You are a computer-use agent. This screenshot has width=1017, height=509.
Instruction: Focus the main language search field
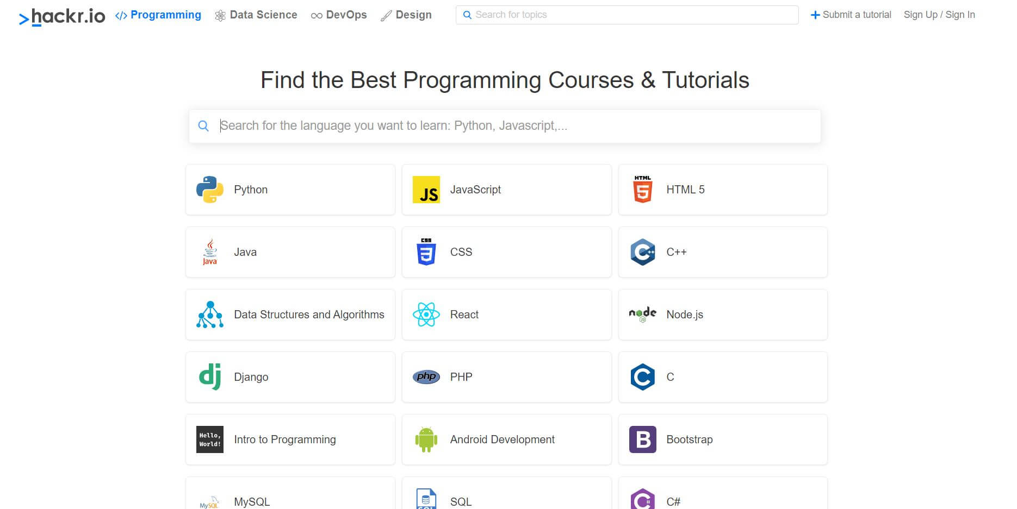[x=505, y=126]
